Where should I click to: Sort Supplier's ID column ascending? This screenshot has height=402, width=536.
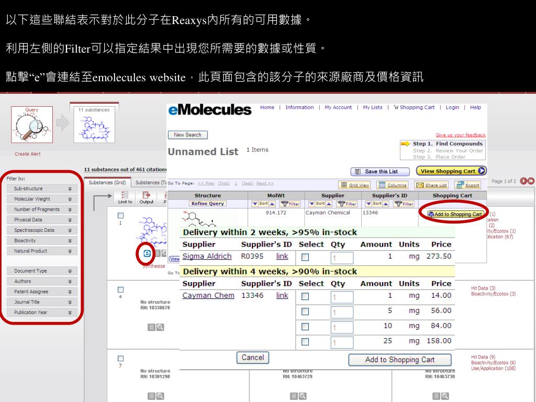click(x=386, y=204)
